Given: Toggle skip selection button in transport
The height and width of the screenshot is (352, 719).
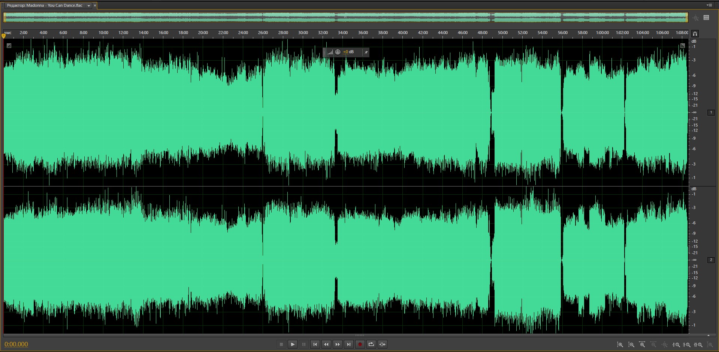Looking at the screenshot, I should point(383,345).
